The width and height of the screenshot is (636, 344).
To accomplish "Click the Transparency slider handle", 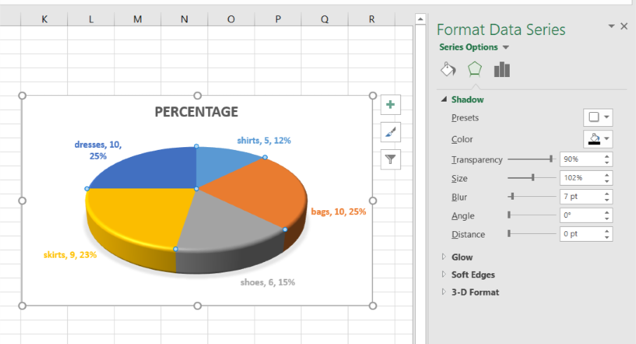I will [551, 159].
